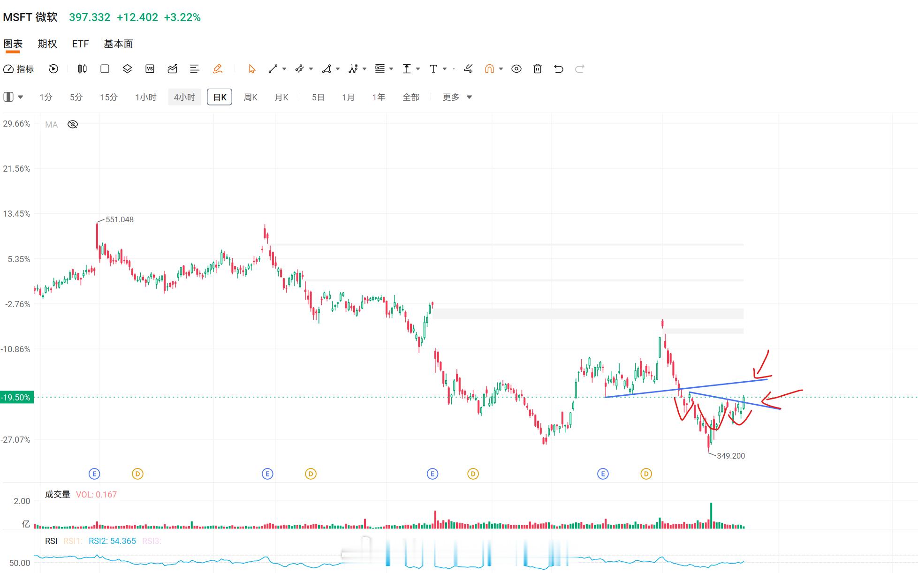Viewport: 918px width, 573px height.
Task: Show the 1月 range
Action: pyautogui.click(x=348, y=97)
